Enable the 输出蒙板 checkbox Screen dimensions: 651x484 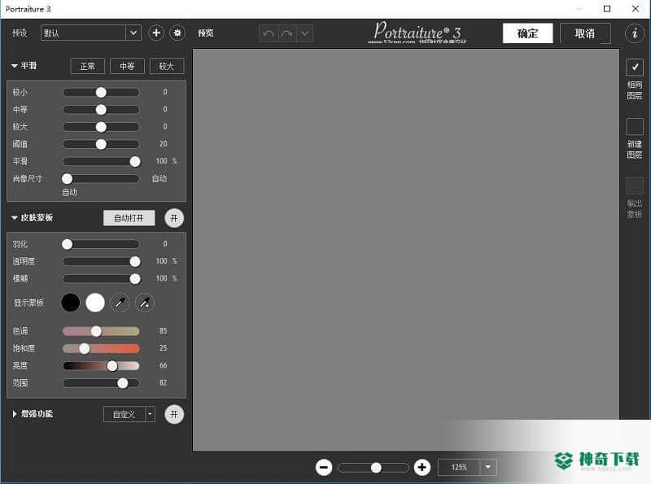635,185
